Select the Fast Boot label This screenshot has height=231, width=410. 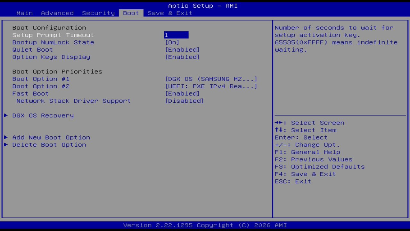click(30, 94)
